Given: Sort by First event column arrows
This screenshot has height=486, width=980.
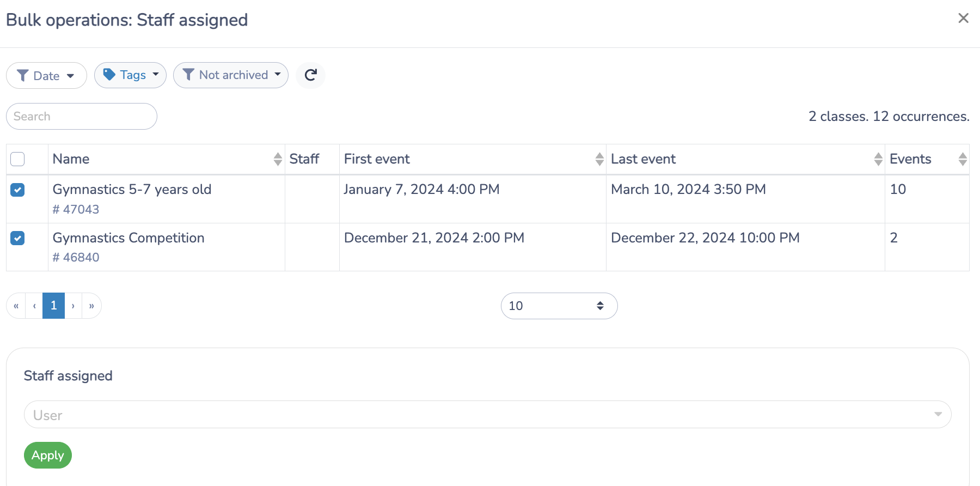Looking at the screenshot, I should (x=599, y=159).
